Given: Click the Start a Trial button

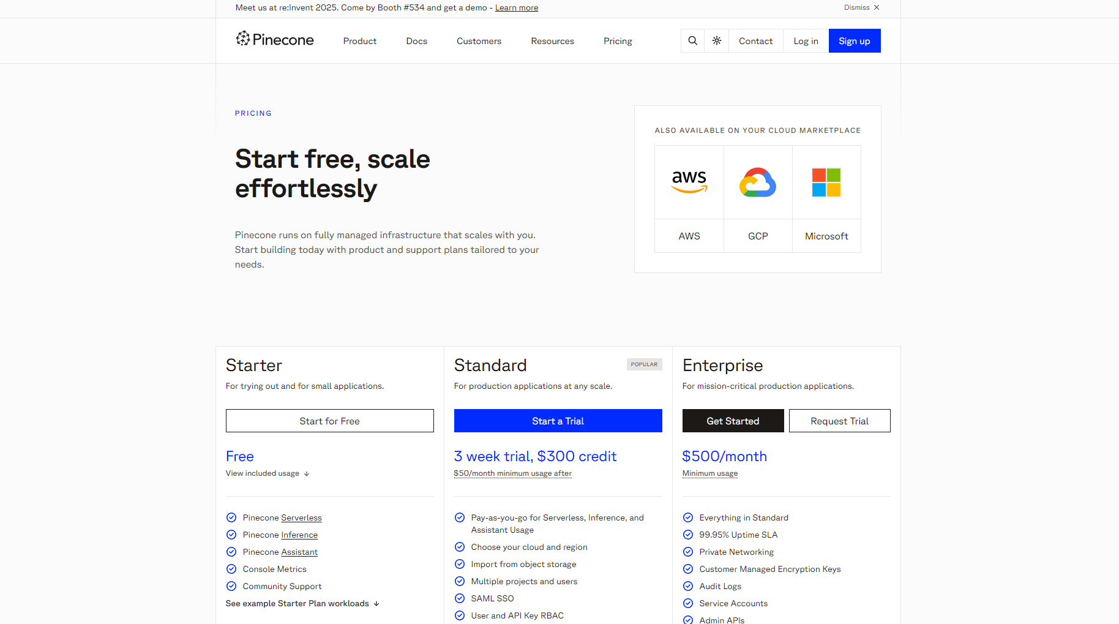Looking at the screenshot, I should pos(558,421).
